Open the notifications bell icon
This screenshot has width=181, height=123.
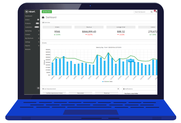(x=156, y=12)
